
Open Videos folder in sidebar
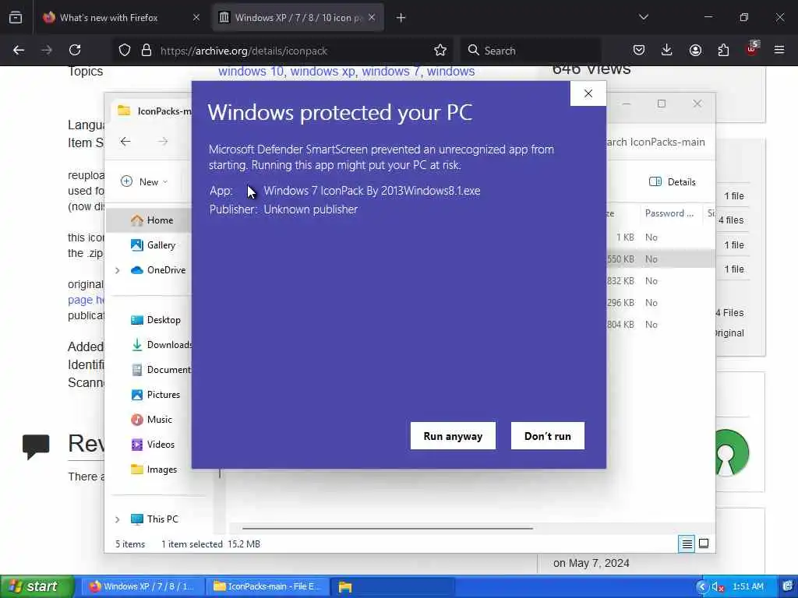[153, 445]
